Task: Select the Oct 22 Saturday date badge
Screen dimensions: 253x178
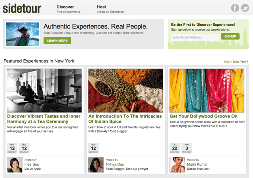Action: pyautogui.click(x=174, y=148)
